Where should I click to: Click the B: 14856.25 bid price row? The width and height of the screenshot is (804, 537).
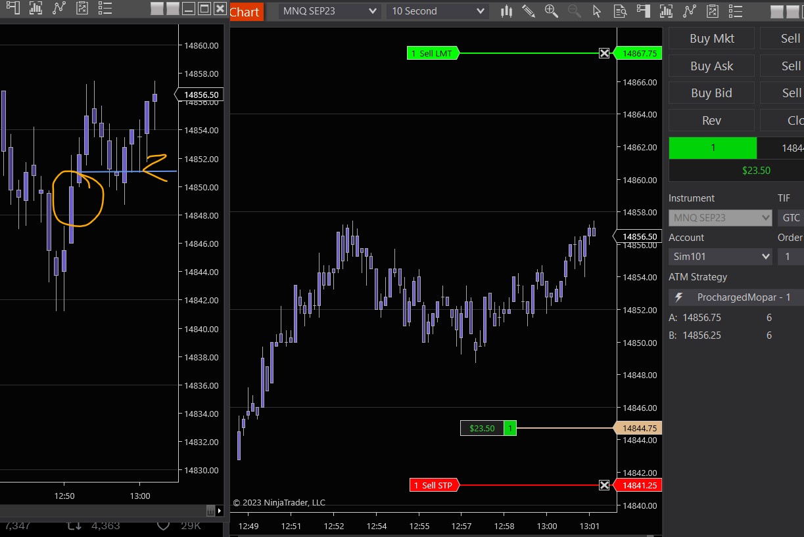coord(720,335)
